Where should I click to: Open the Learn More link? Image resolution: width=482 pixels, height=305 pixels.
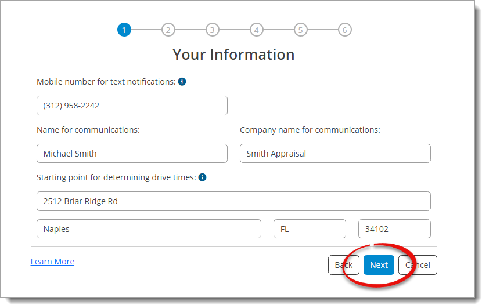click(52, 262)
